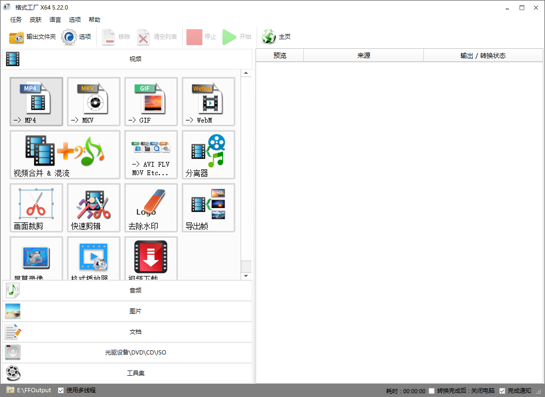Open video merge and mux tool
545x397 pixels.
coord(65,154)
